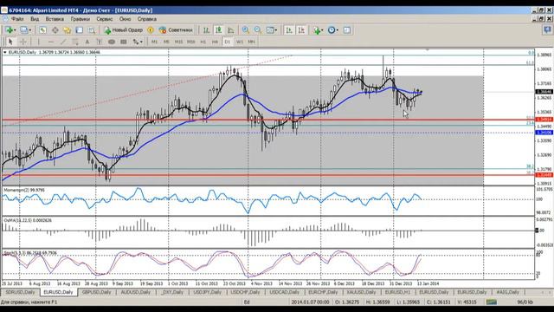The height and width of the screenshot is (312, 554).
Task: Click the Новый Ордер button
Action: [x=123, y=30]
